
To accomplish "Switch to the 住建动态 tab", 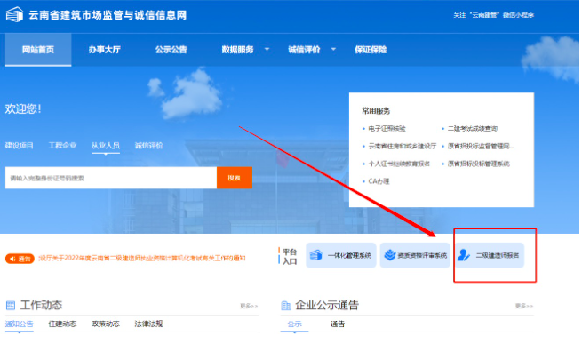I will [62, 324].
